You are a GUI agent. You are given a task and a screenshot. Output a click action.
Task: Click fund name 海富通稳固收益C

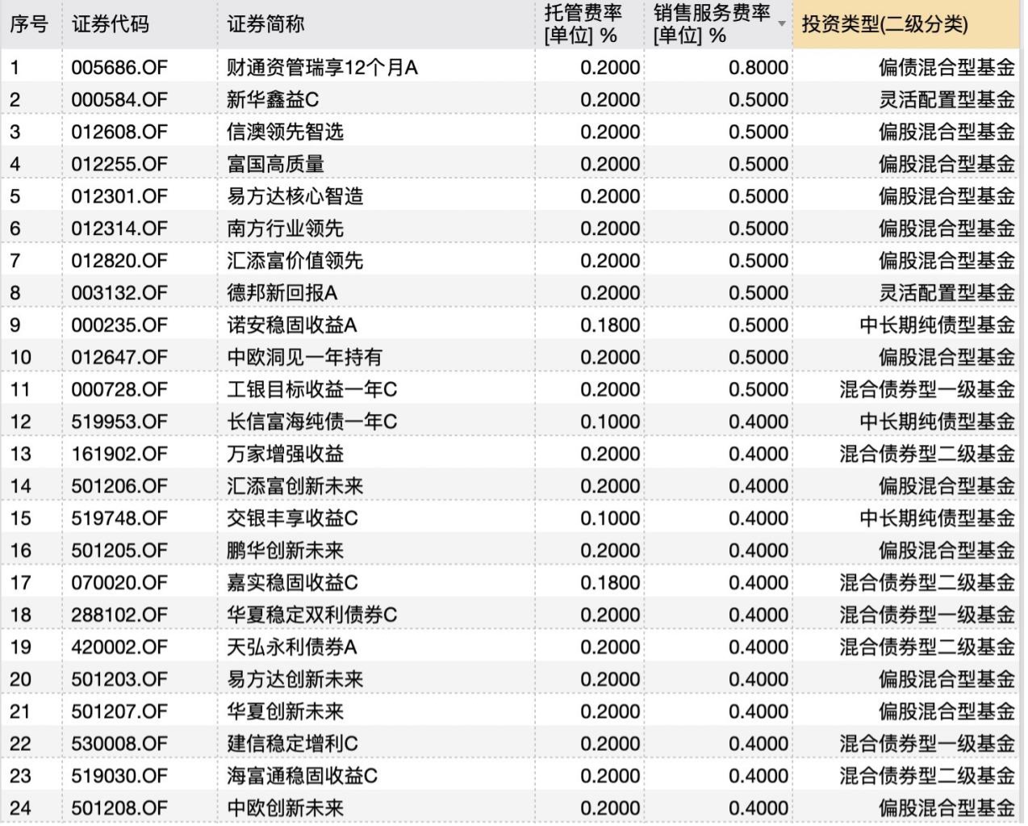[302, 777]
